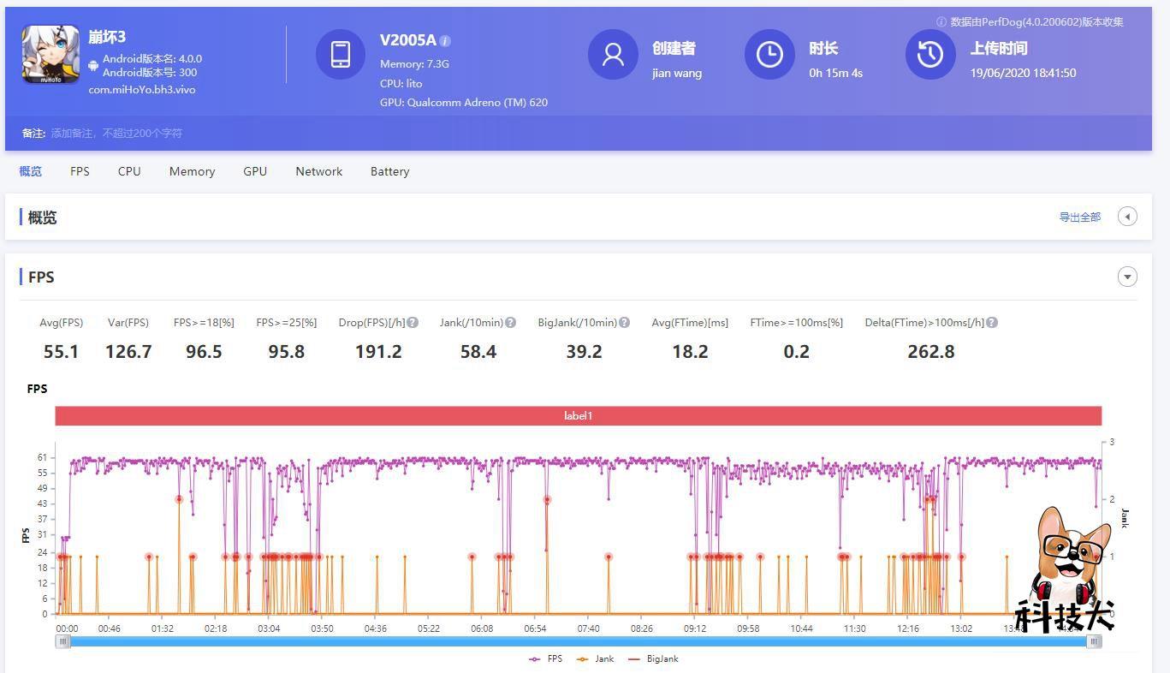The width and height of the screenshot is (1170, 673).
Task: Click the creator name jian wang
Action: pos(677,73)
